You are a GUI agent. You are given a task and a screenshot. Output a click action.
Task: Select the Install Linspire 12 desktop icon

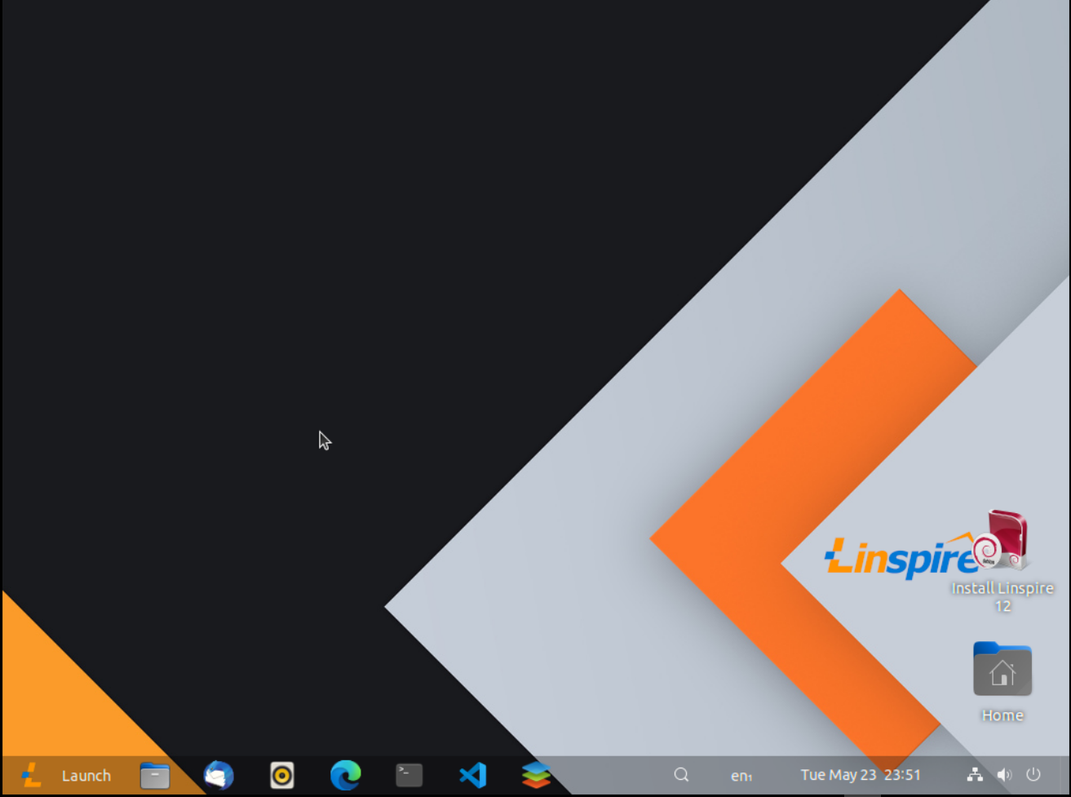point(1005,541)
